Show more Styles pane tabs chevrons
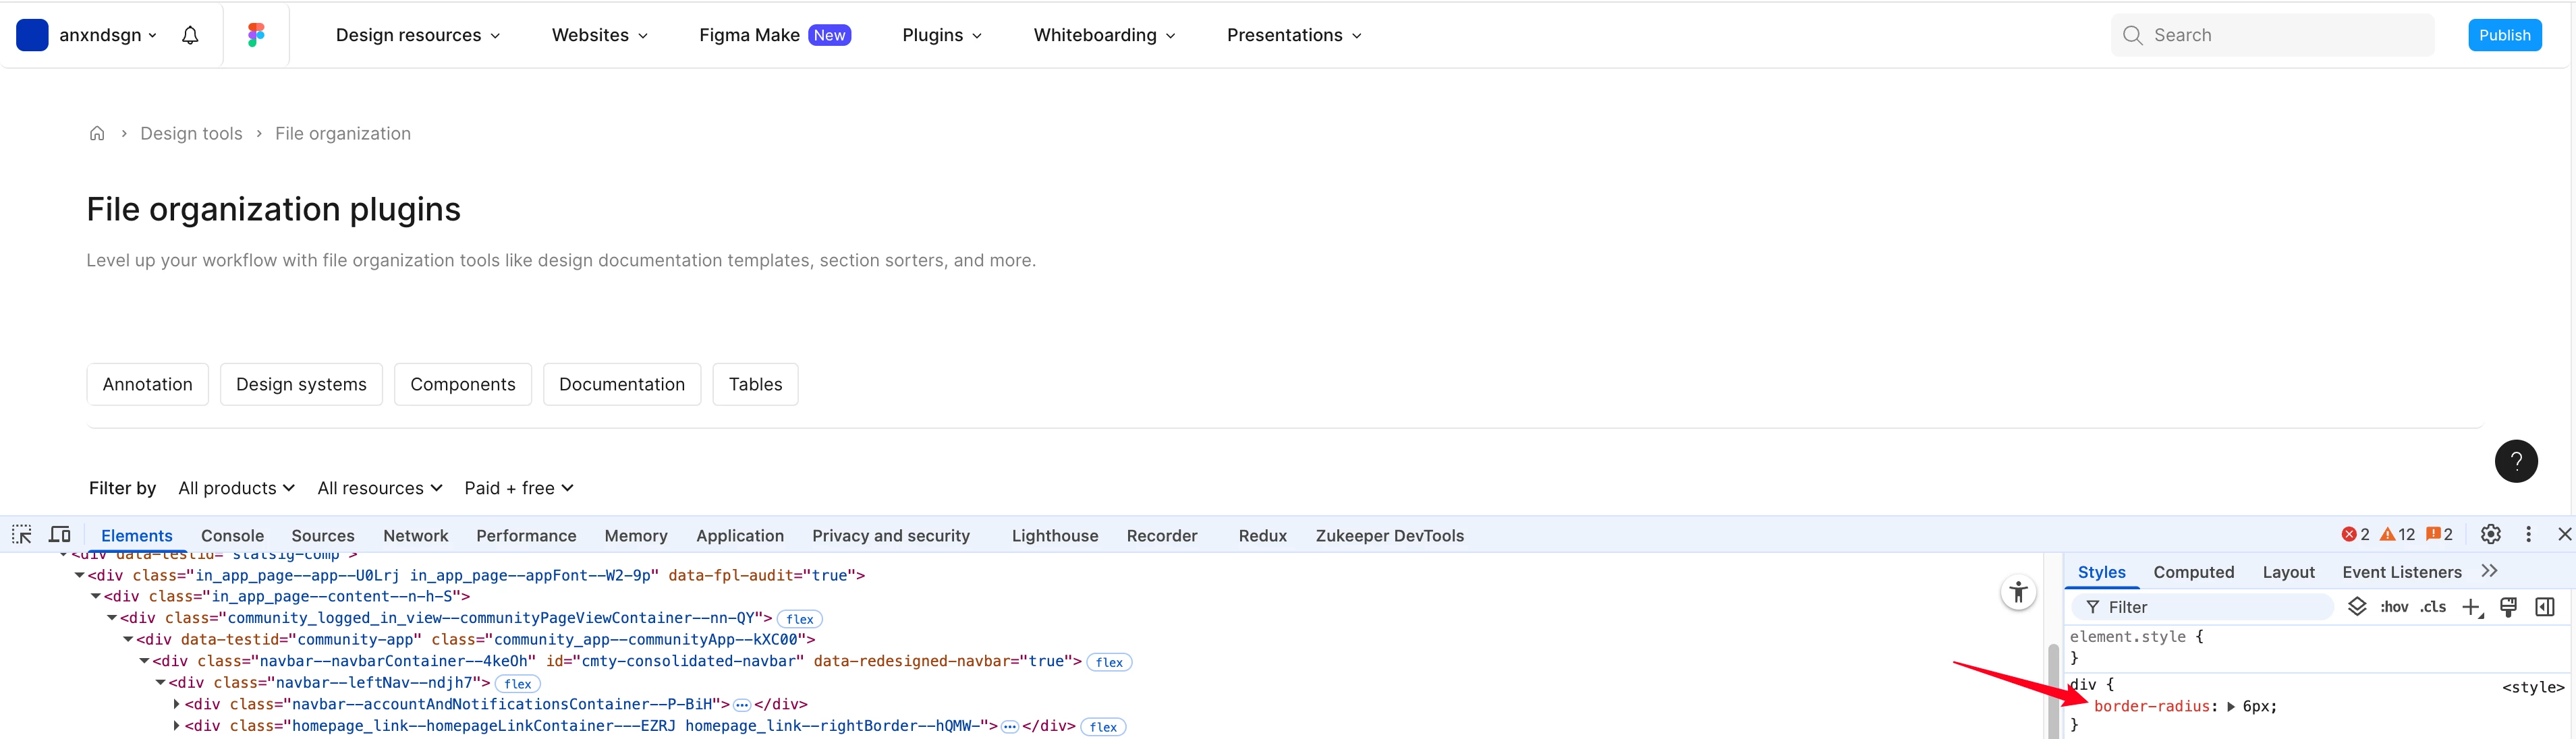Image resolution: width=2576 pixels, height=739 pixels. tap(2489, 571)
